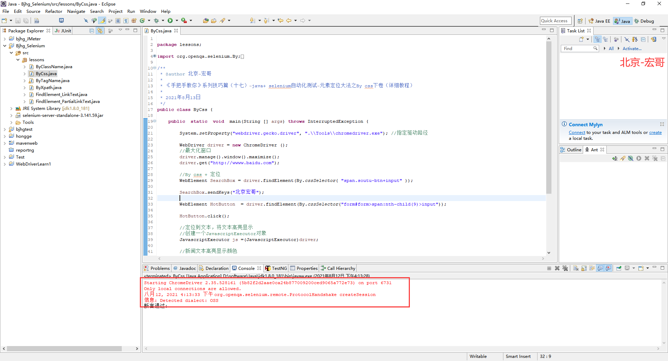Click the Open Perspective icon
This screenshot has width=668, height=361.
pyautogui.click(x=580, y=21)
